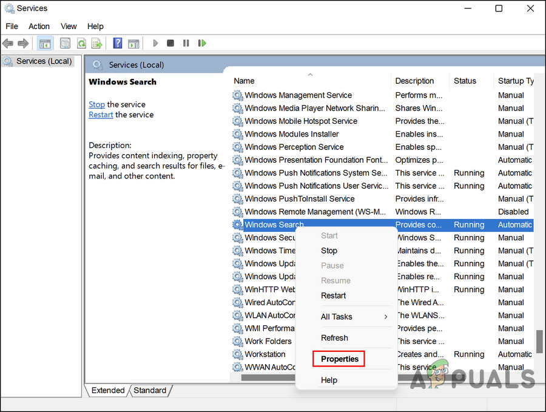
Task: Open the Action menu
Action: 39,26
